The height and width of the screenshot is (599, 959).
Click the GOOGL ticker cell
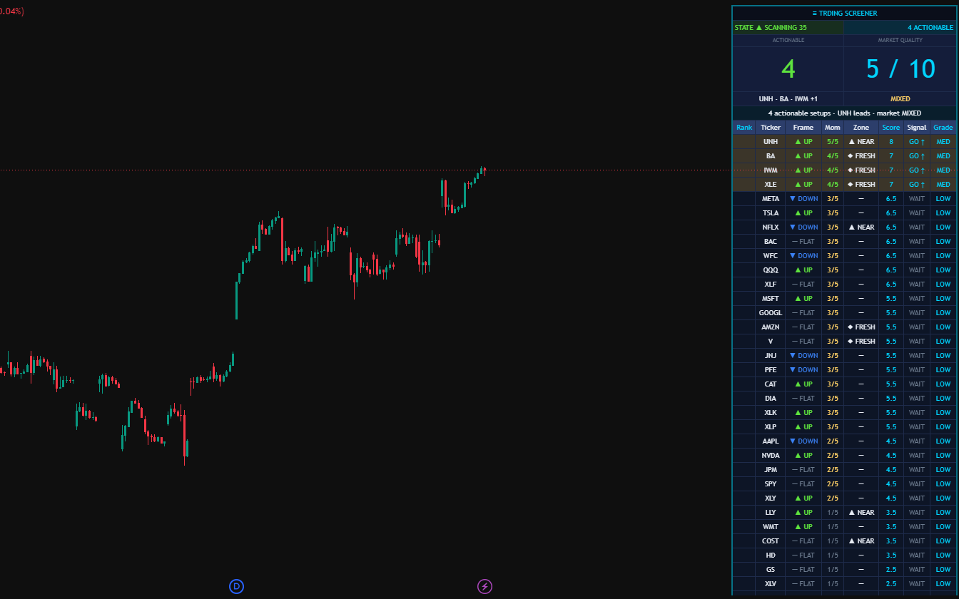(771, 313)
